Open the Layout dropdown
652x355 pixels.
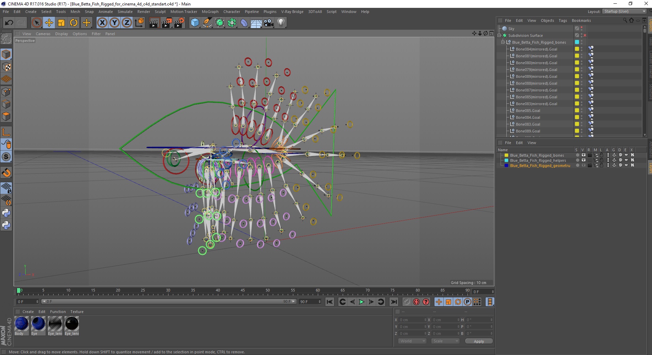(624, 12)
